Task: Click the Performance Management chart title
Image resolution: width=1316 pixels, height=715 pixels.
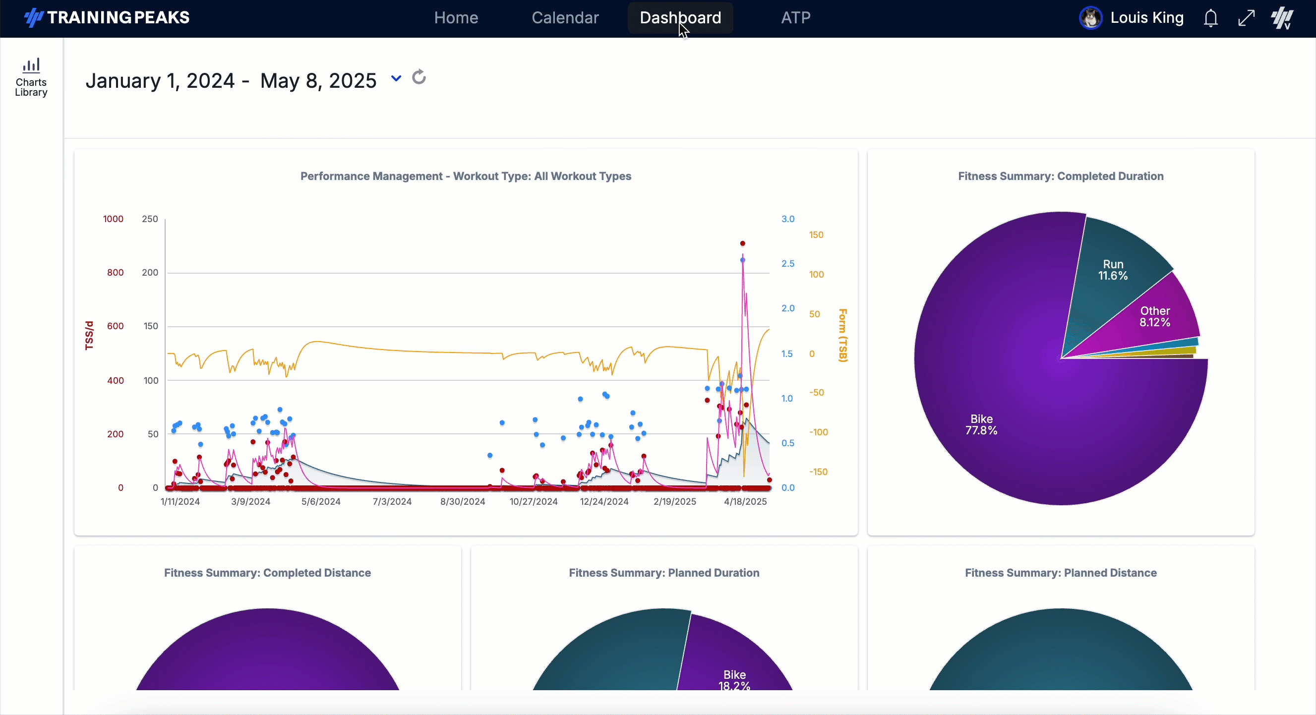Action: (x=466, y=176)
